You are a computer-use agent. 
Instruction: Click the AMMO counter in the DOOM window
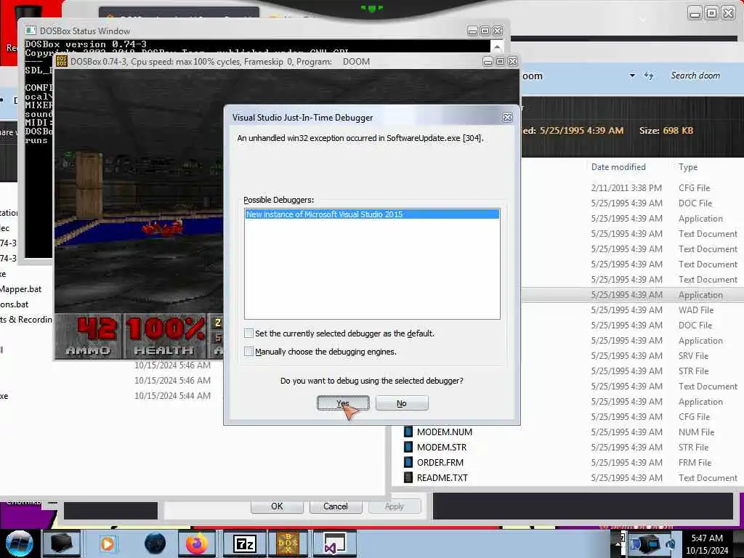coord(89,336)
